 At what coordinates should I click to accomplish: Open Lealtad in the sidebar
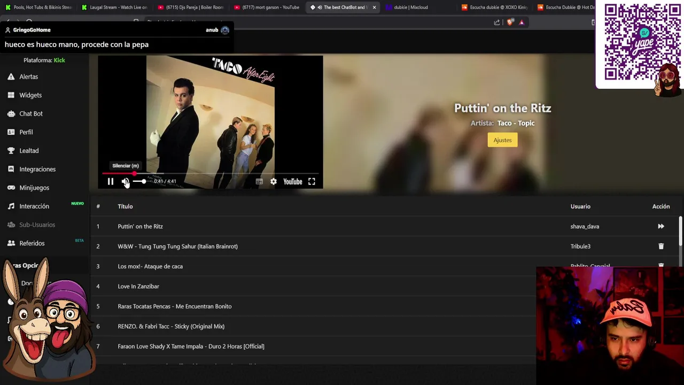[x=29, y=151]
